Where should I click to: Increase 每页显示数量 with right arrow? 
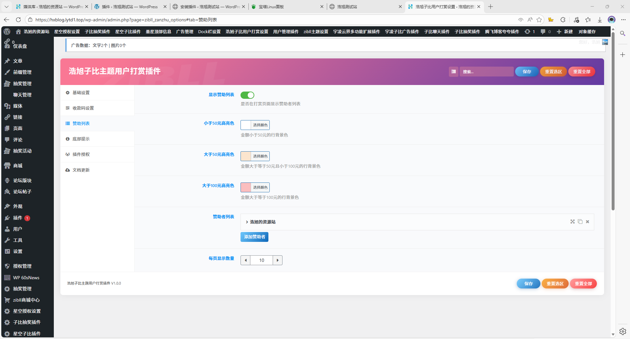[278, 260]
